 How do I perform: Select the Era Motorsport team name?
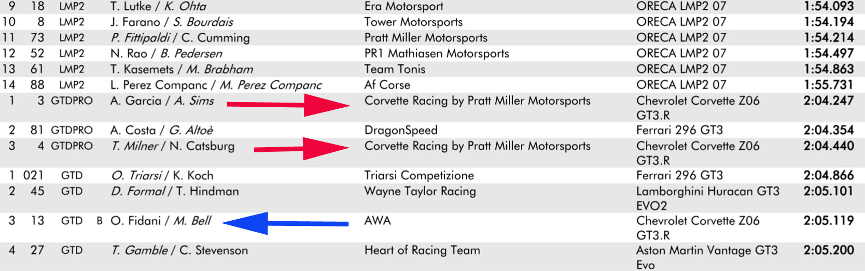(403, 6)
